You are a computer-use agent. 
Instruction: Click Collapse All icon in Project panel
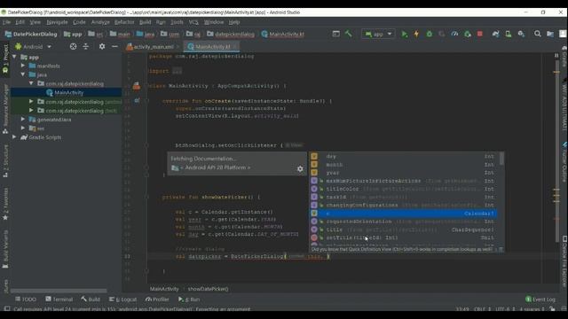point(86,47)
